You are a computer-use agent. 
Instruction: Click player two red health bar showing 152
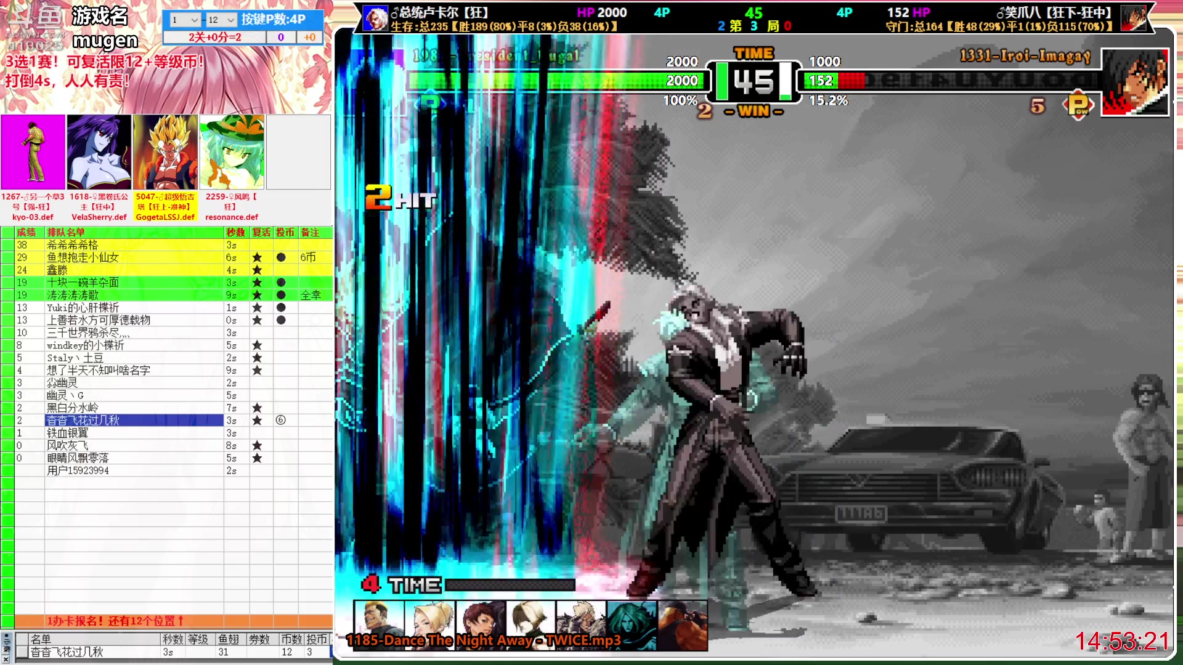pos(835,81)
